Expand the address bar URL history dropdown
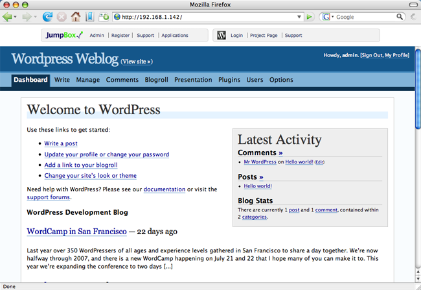The width and height of the screenshot is (421, 290). point(299,17)
